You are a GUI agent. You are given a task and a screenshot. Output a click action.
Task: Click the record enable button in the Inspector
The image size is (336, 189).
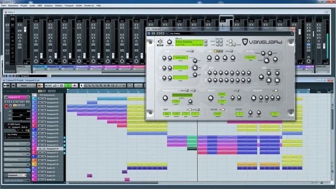coord(6,106)
